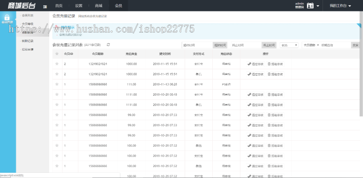Open 会员列表 in the left sidebar

[x=27, y=15]
